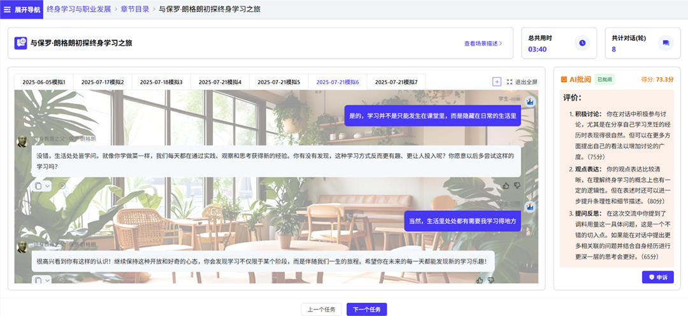Viewport: 688px width, 316px height.
Task: Click the 积极讨论 evaluation item
Action: tap(621, 135)
